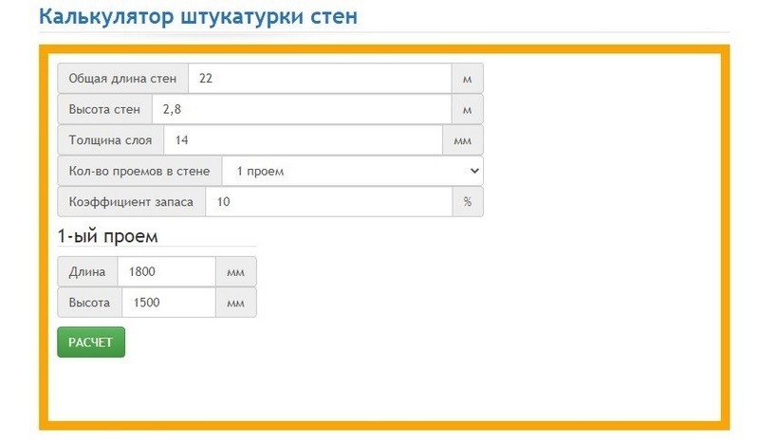Click the 'м' unit next to Высота стен
Screen dimensions: 759x442
point(467,109)
